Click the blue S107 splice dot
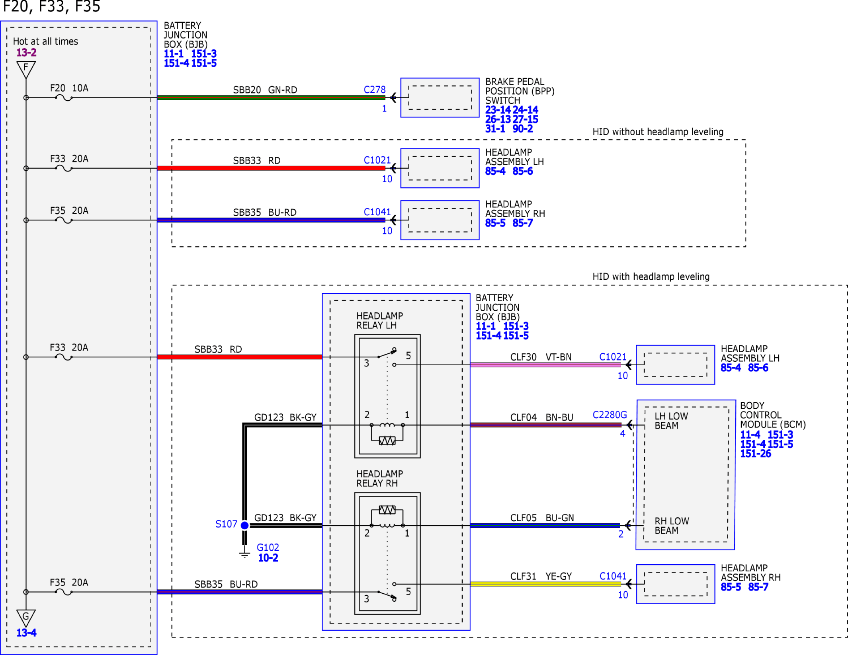 245,526
